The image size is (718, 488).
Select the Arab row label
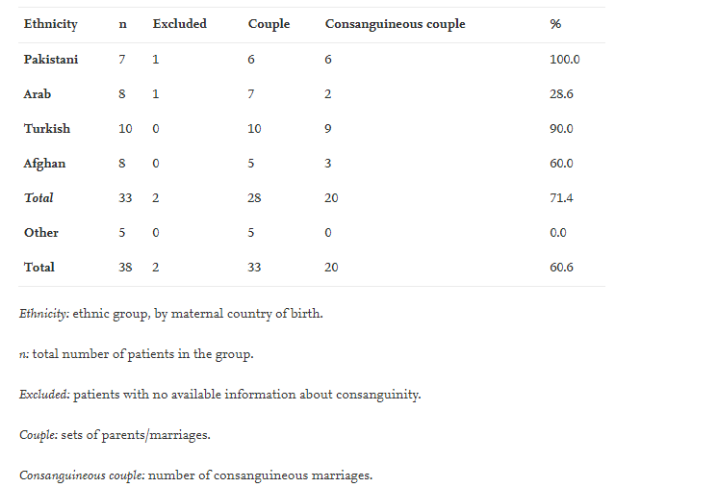(x=38, y=93)
